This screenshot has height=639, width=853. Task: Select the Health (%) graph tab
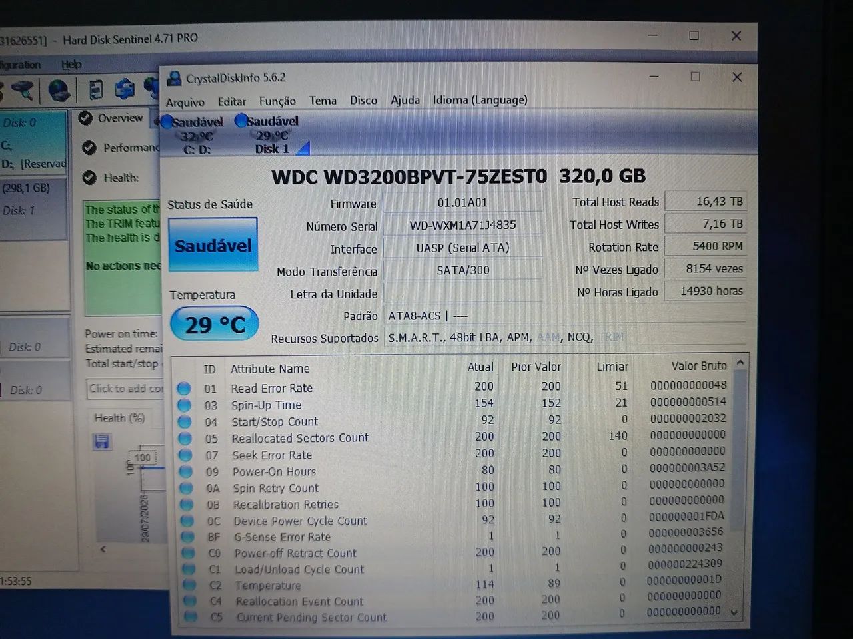pos(119,418)
